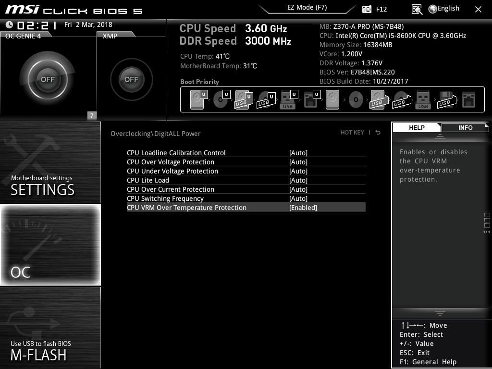Click the DDR Speed 3000 MHz readout
Viewport: 492px width, 369px height.
[x=235, y=41]
